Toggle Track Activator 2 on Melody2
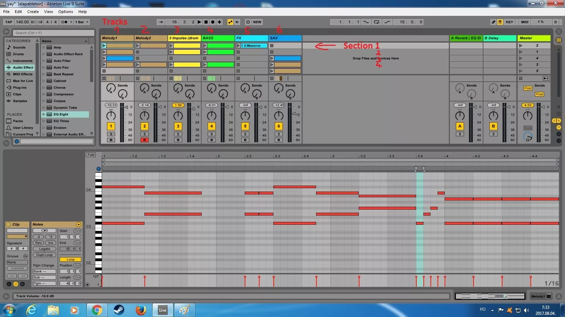Screen dimensions: 565x317 pyautogui.click(x=144, y=126)
